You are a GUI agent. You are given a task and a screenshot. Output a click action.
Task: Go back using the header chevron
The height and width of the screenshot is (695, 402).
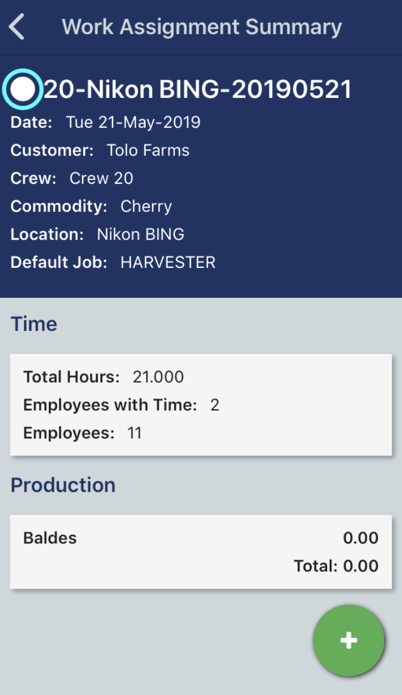click(x=17, y=27)
